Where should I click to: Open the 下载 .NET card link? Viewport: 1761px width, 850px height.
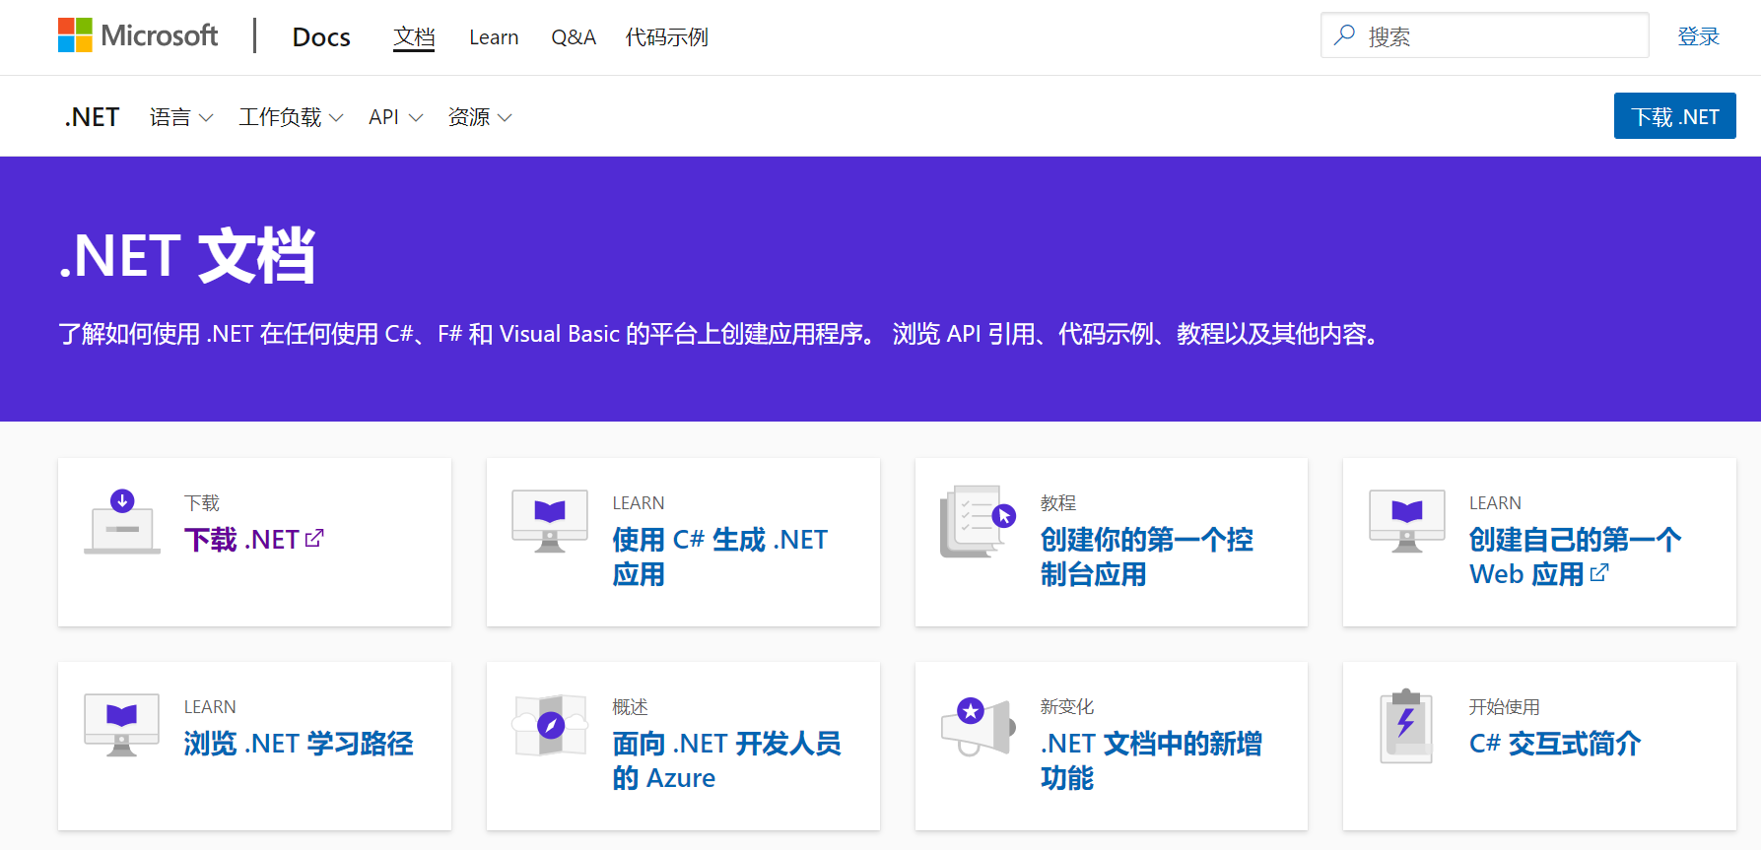coord(253,540)
